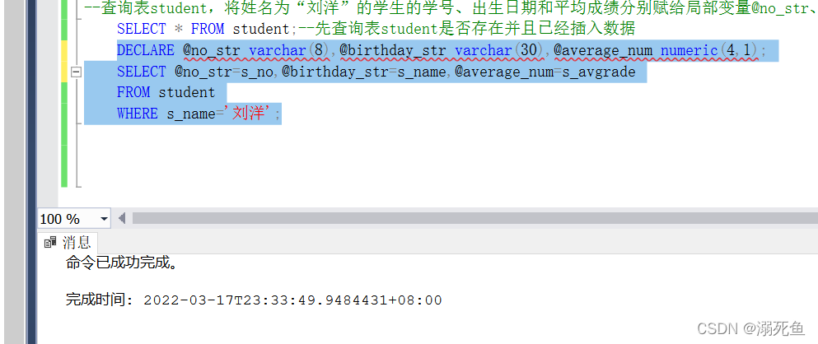The image size is (818, 344).
Task: Click the '刘洋' string literal
Action: (x=249, y=113)
